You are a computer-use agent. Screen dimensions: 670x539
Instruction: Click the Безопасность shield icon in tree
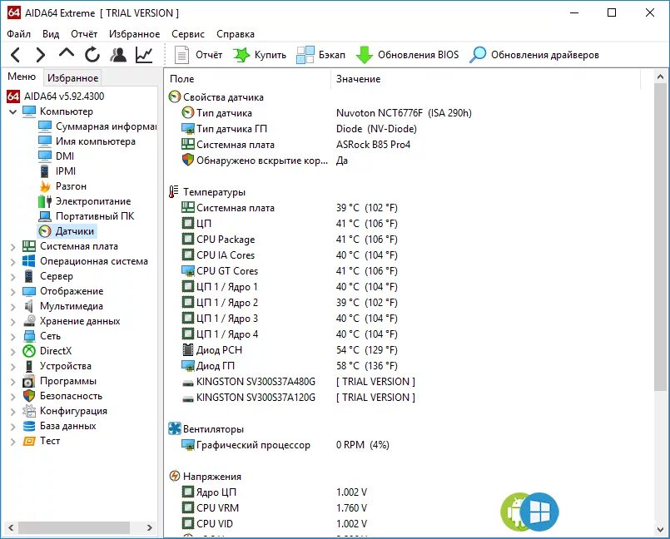tap(29, 396)
